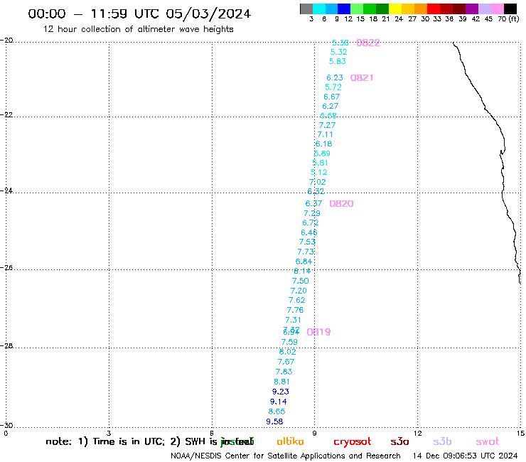Image resolution: width=526 pixels, height=462 pixels.
Task: Click wave height value 6.67
Action: tap(332, 97)
